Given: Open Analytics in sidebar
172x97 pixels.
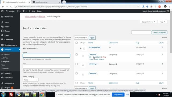Looking at the screenshot, I should 8,73.
